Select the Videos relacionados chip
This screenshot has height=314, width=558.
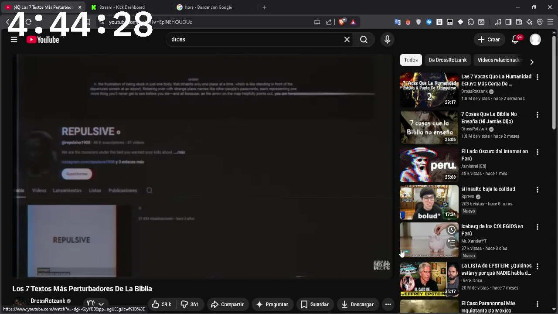[x=499, y=60]
